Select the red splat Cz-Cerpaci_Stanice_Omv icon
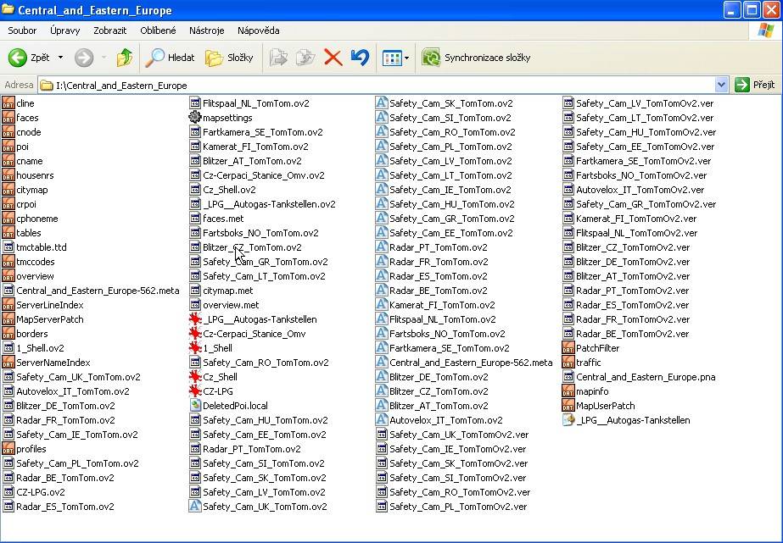This screenshot has width=783, height=543. tap(195, 334)
